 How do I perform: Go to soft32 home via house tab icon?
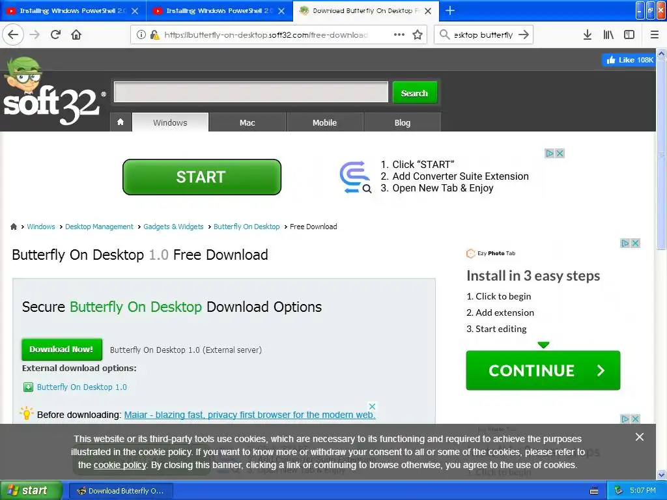[121, 122]
